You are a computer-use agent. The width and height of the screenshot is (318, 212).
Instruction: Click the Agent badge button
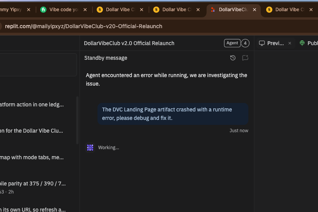(x=232, y=43)
